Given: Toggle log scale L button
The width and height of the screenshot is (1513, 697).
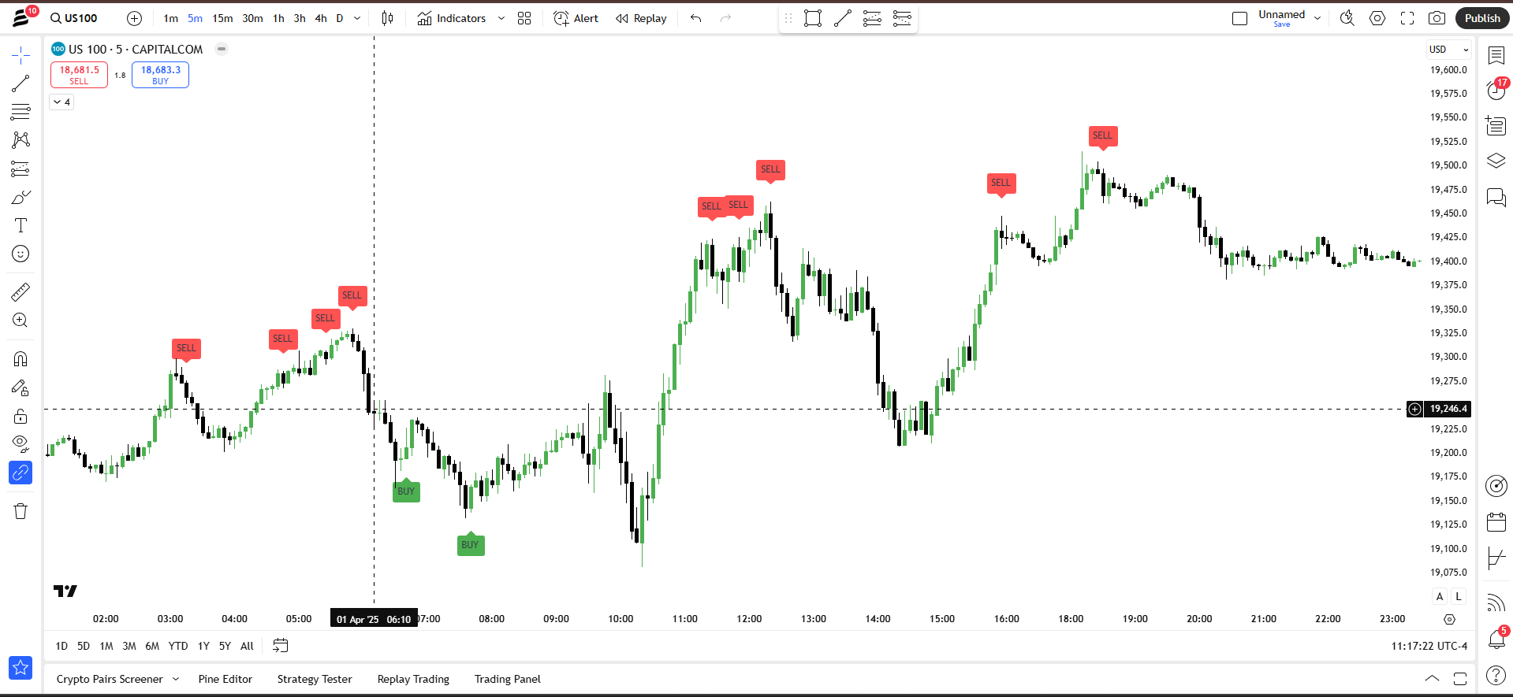Looking at the screenshot, I should pyautogui.click(x=1459, y=596).
